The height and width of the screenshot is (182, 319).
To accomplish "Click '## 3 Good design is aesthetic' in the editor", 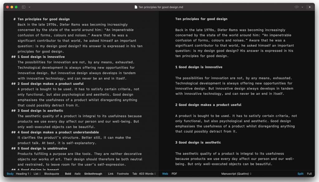I will (37, 111).
